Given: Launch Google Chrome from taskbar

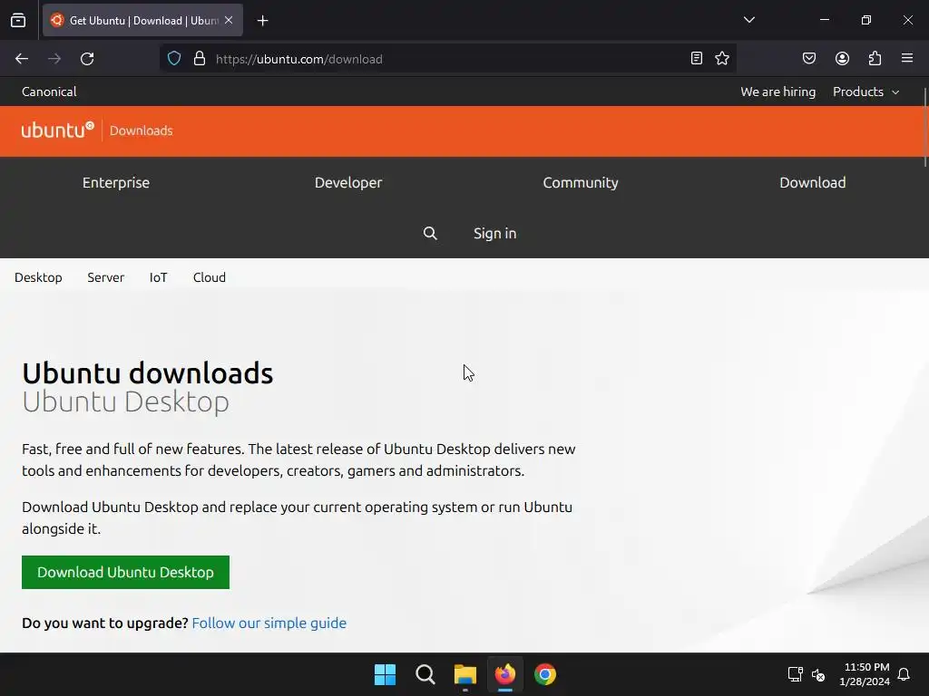Looking at the screenshot, I should [545, 674].
